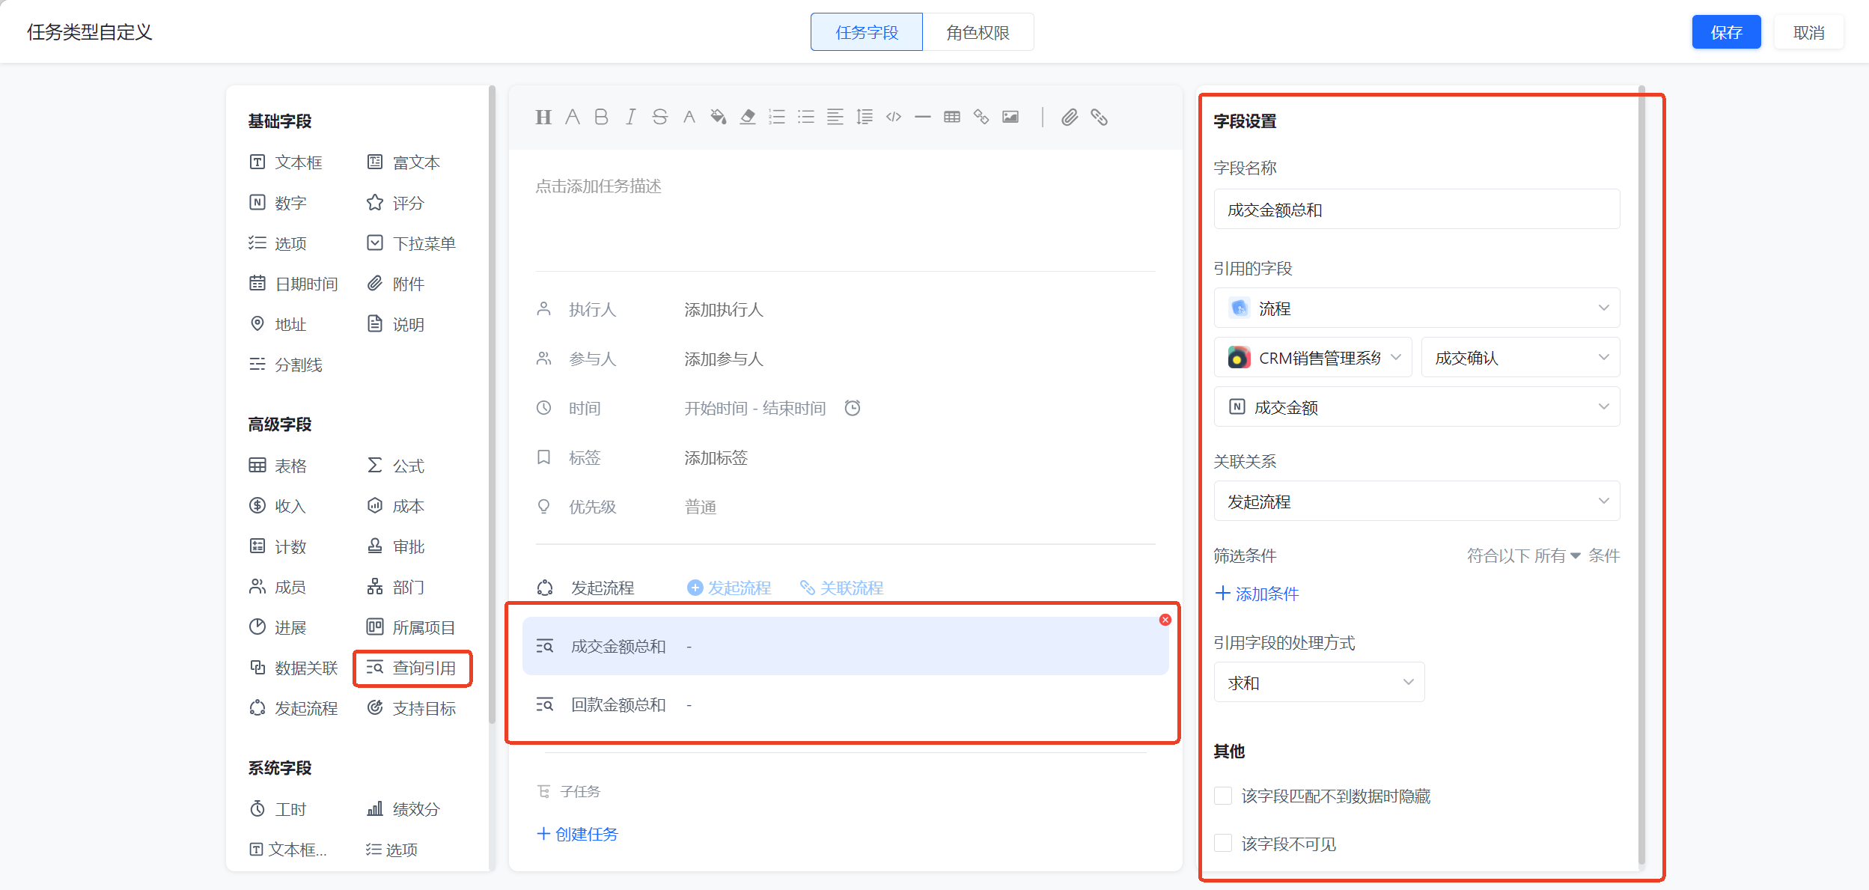Click the 普通 priority value
Screen dimensions: 1869x890
point(700,507)
